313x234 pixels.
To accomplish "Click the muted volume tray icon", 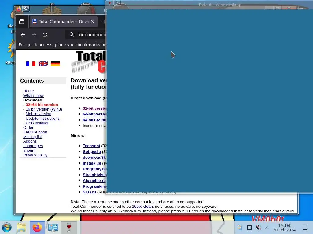I will (x=259, y=227).
